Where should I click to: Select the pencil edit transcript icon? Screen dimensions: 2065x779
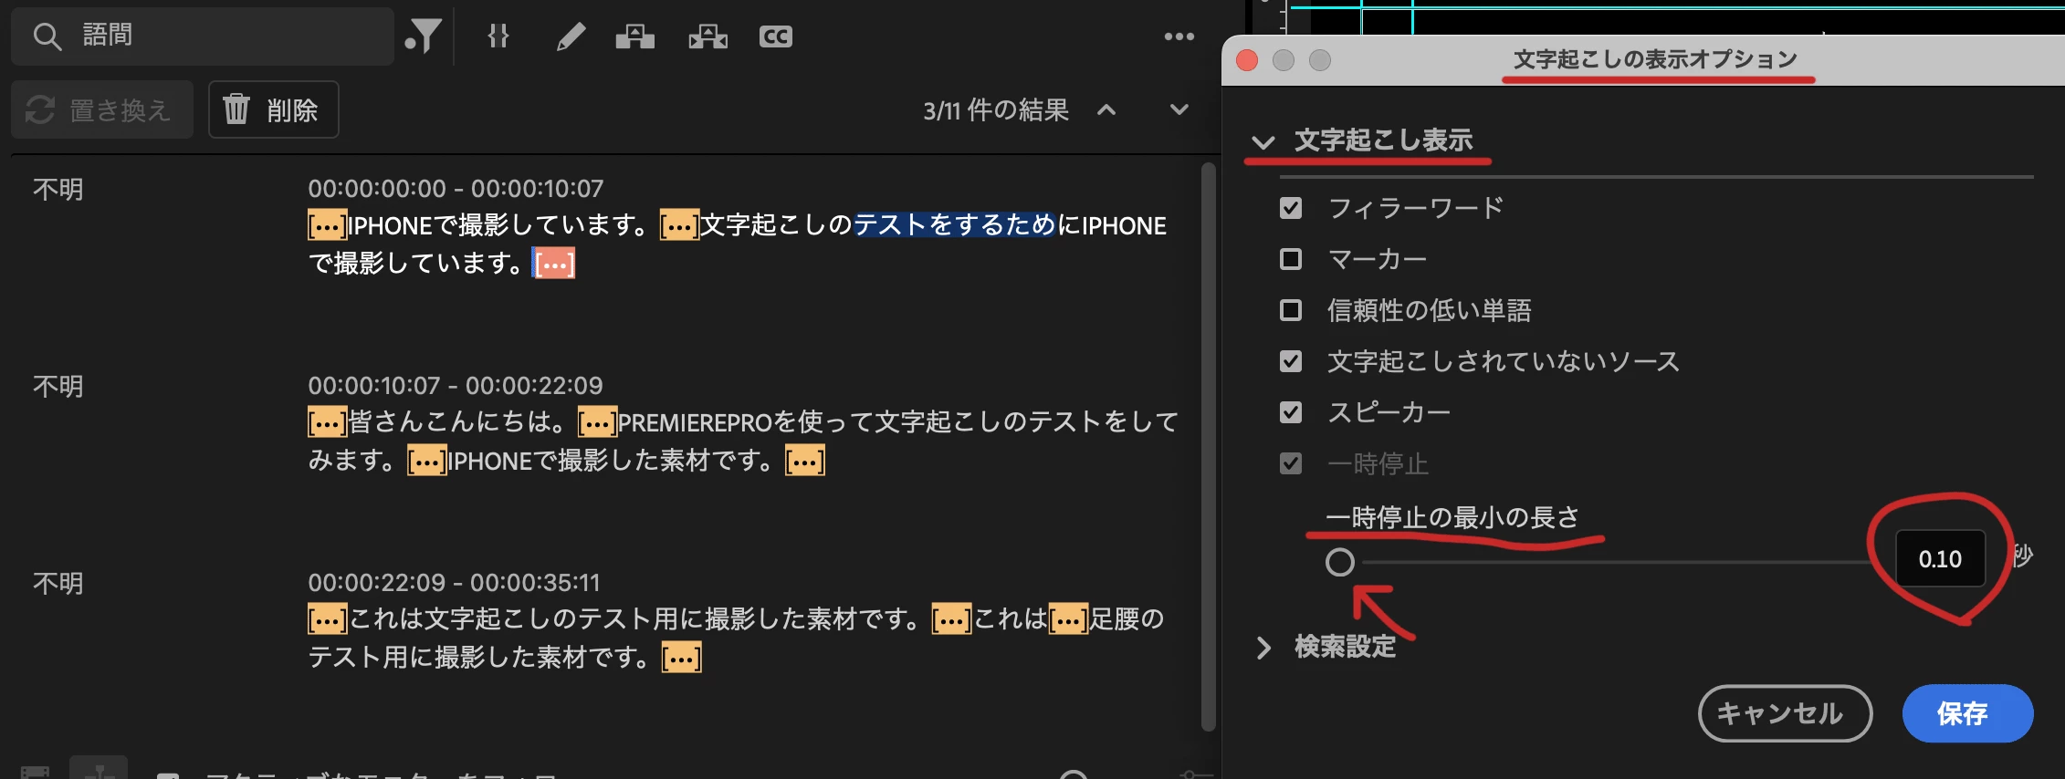571,36
